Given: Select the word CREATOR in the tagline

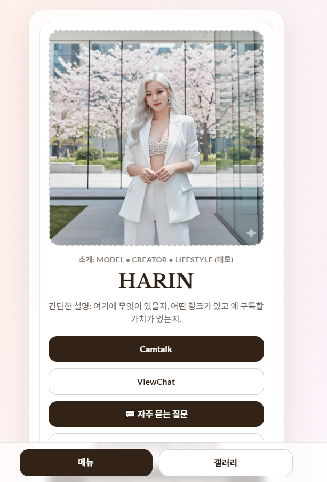Looking at the screenshot, I should [x=149, y=260].
